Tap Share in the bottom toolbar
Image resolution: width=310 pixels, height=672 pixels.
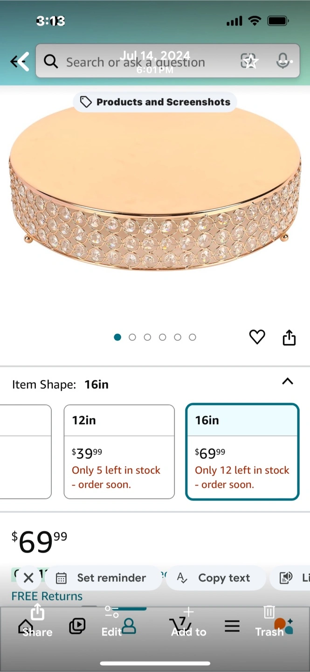click(37, 622)
